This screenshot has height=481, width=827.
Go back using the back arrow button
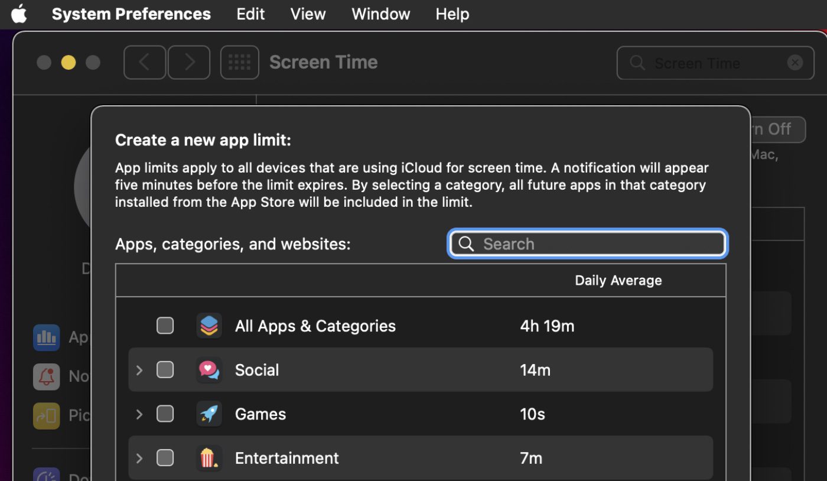tap(145, 62)
